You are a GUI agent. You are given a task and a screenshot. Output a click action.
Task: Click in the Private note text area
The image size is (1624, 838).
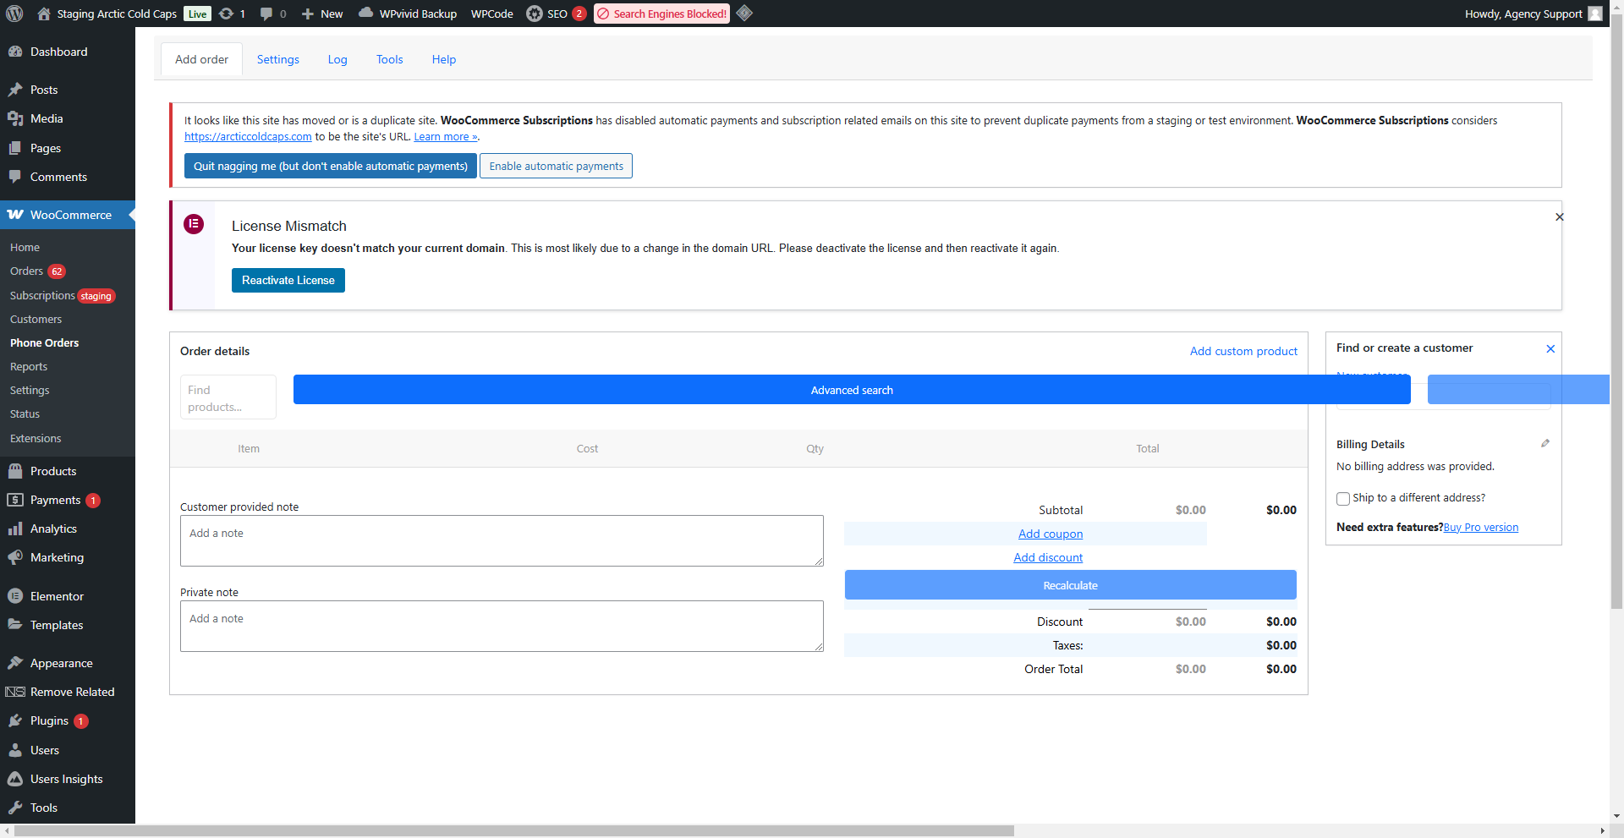501,626
